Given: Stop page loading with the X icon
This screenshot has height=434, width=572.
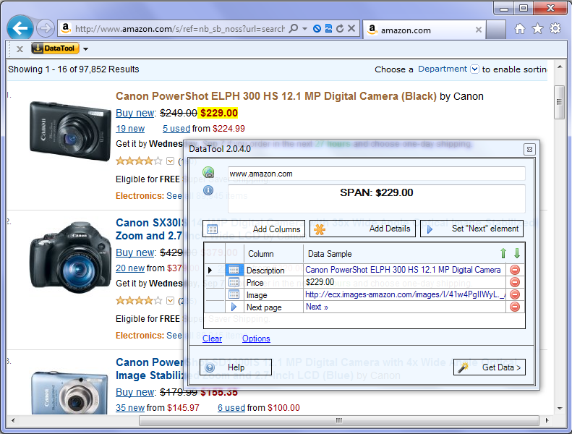Looking at the screenshot, I should (x=351, y=28).
